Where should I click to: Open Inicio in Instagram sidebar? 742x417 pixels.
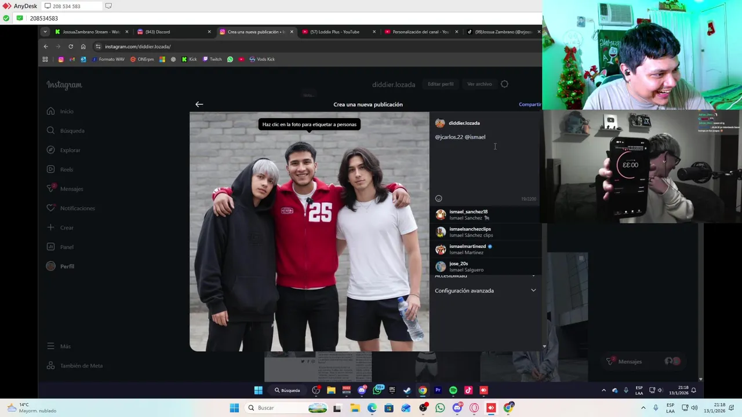click(60, 111)
